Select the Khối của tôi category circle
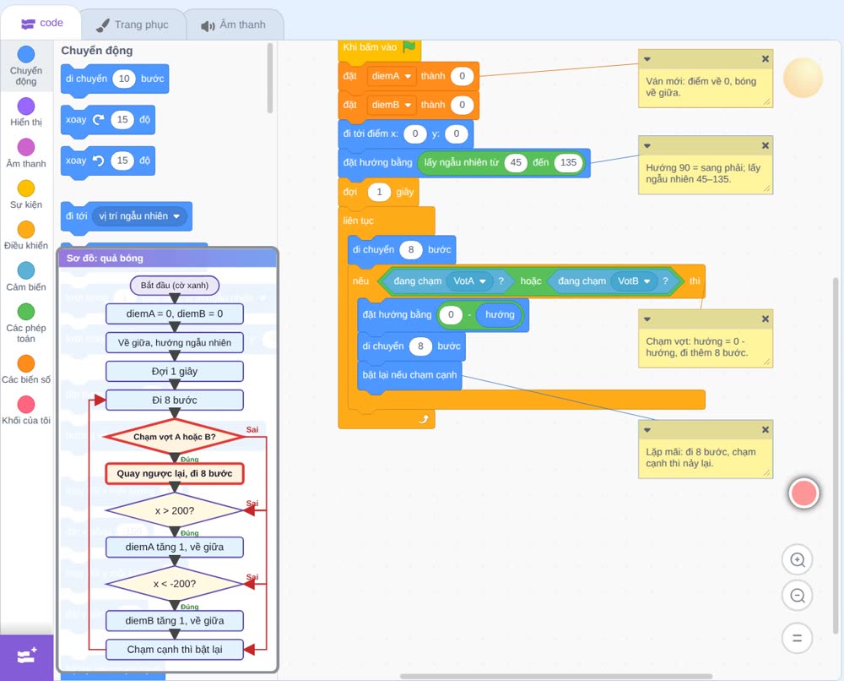 (x=26, y=405)
